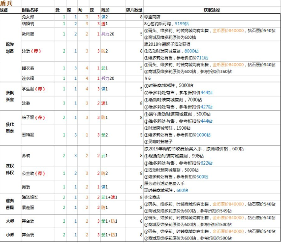282x243 pixels.
Task: Click the merged cell containing 孙权
Action: (10, 170)
